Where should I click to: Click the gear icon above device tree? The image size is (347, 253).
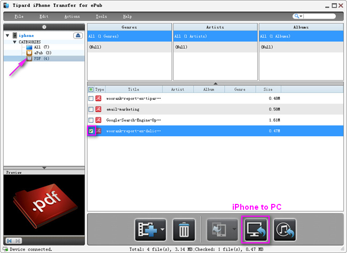tap(44, 27)
